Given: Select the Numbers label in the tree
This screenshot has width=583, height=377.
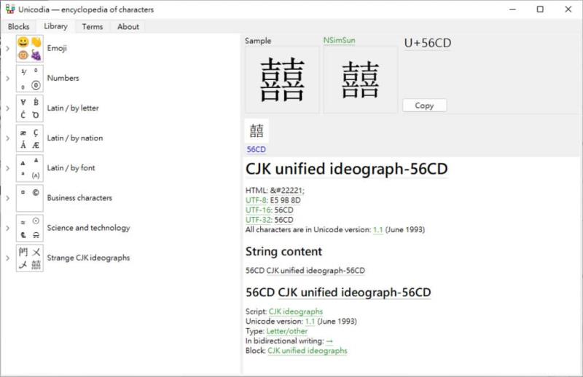Looking at the screenshot, I should pyautogui.click(x=63, y=78).
